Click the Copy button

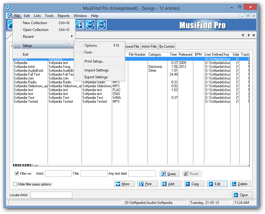tap(194, 184)
